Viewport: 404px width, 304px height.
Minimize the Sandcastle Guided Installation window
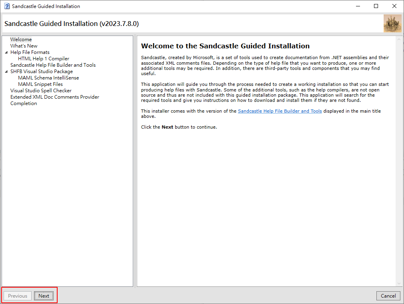pos(358,6)
